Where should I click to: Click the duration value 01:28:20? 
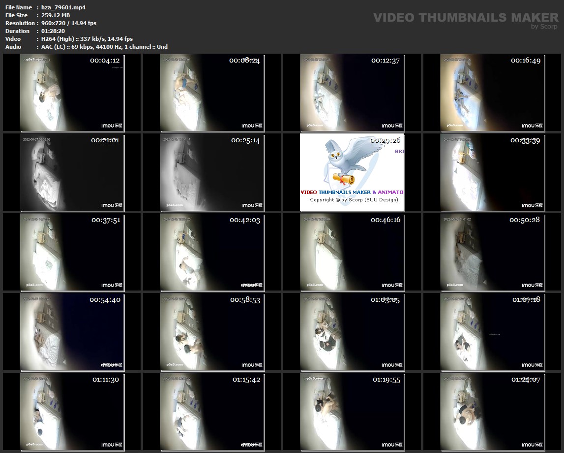coord(53,31)
